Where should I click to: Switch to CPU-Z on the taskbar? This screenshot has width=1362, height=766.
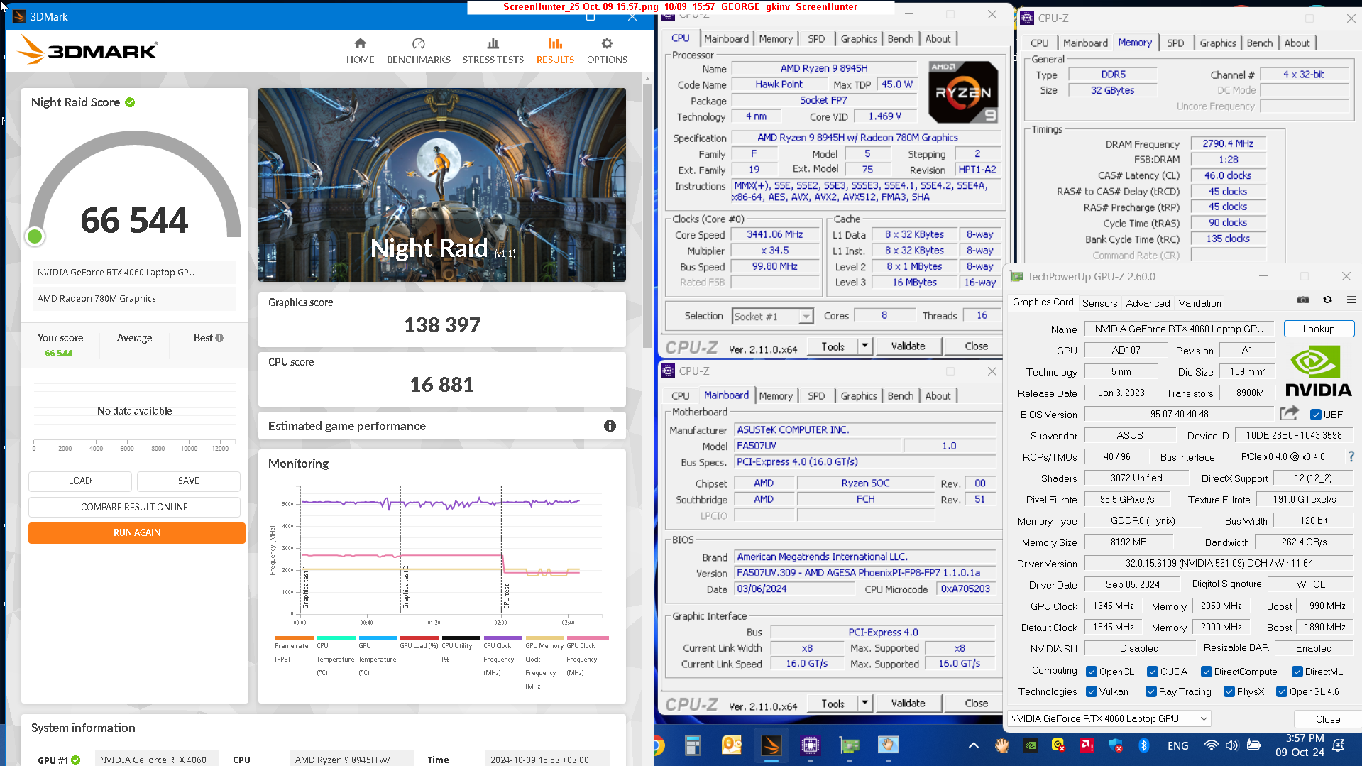810,745
